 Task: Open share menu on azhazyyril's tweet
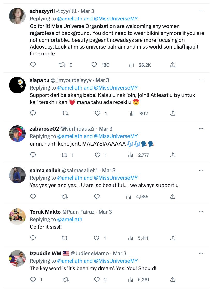pos(173,65)
